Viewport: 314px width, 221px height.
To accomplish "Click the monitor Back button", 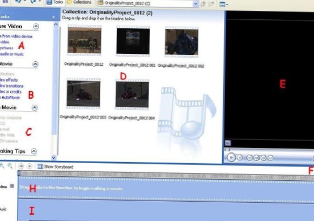I will [249, 158].
